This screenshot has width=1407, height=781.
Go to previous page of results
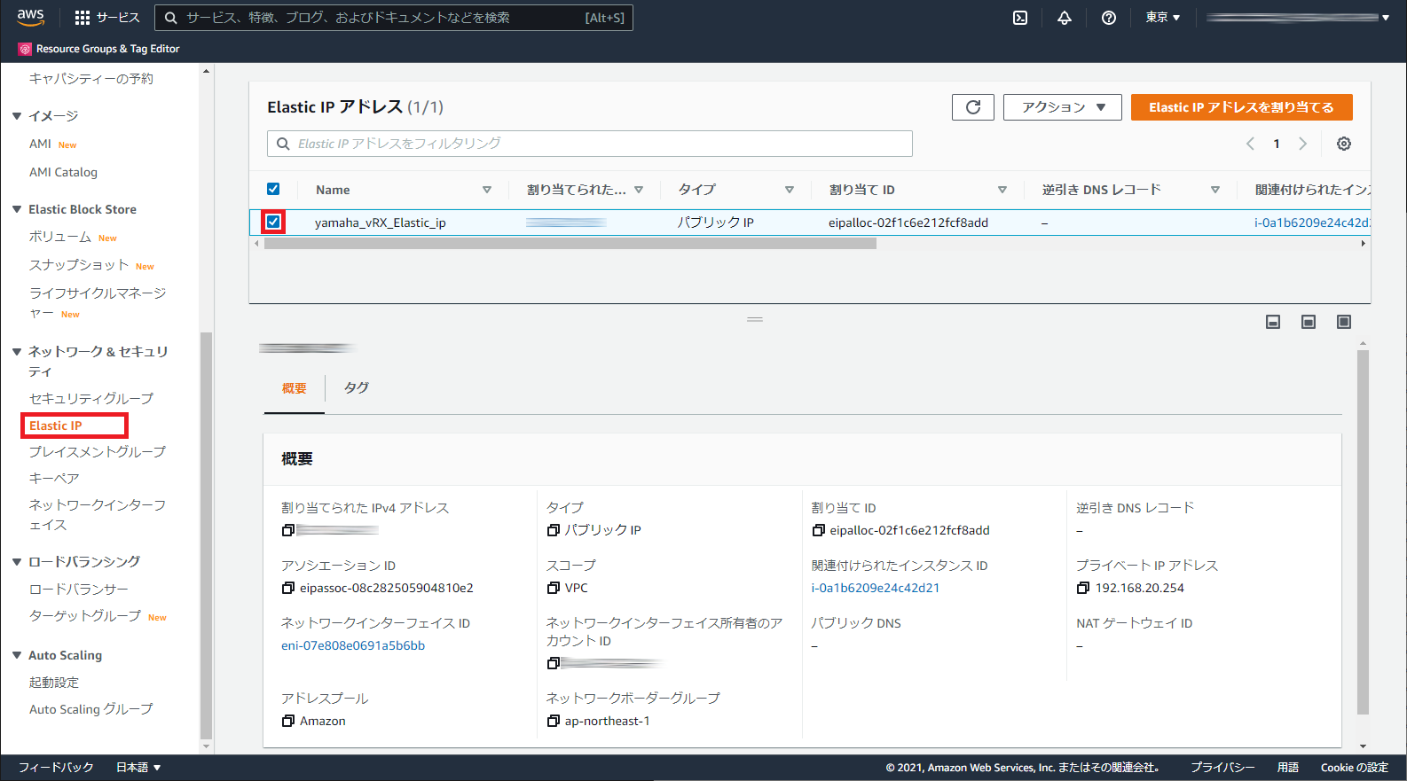tap(1250, 144)
